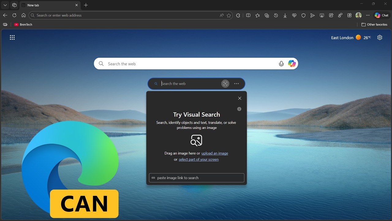The image size is (392, 221).
Task: Click the Visual Search camera icon
Action: 225,83
